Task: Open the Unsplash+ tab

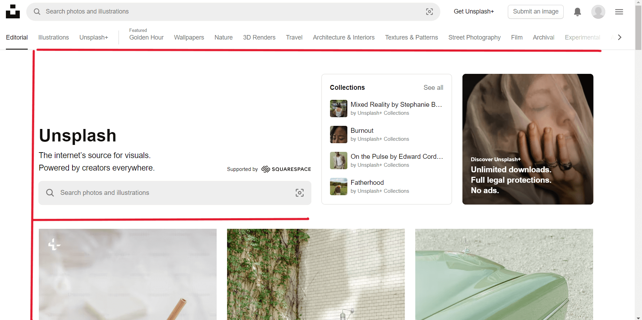Action: point(94,37)
